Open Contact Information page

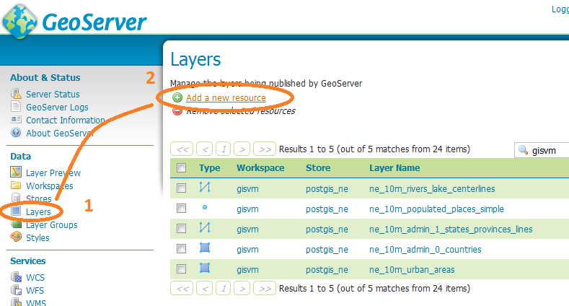click(x=66, y=120)
